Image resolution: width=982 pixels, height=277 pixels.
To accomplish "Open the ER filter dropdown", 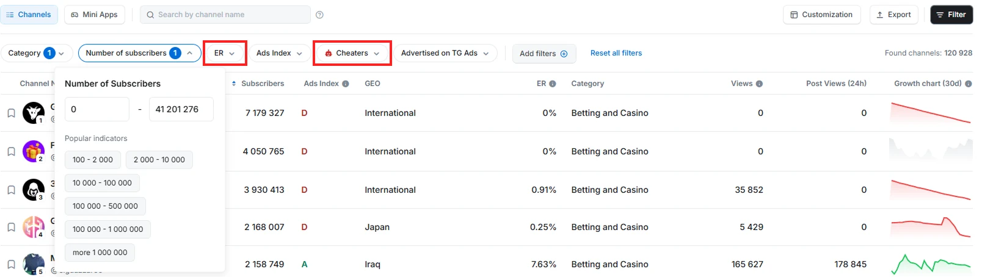I will (x=225, y=53).
